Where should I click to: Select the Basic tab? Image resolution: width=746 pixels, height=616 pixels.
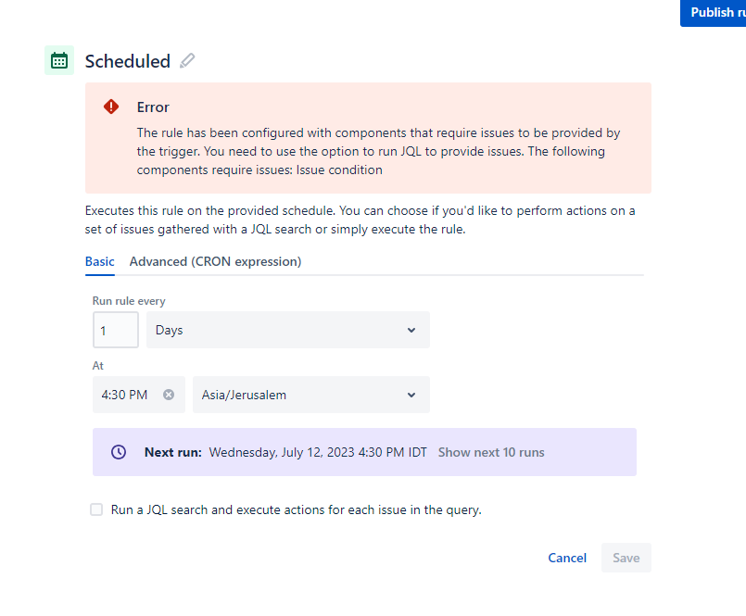[x=99, y=261]
